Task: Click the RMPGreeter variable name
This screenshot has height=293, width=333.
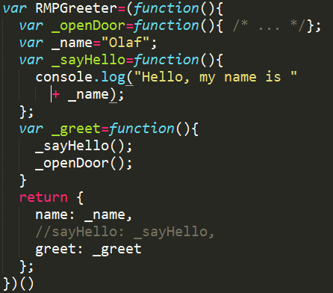Action: click(x=76, y=8)
